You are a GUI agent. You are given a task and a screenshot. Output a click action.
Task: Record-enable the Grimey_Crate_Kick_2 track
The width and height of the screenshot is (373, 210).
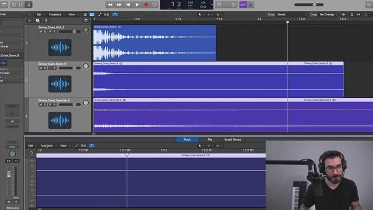pos(50,32)
